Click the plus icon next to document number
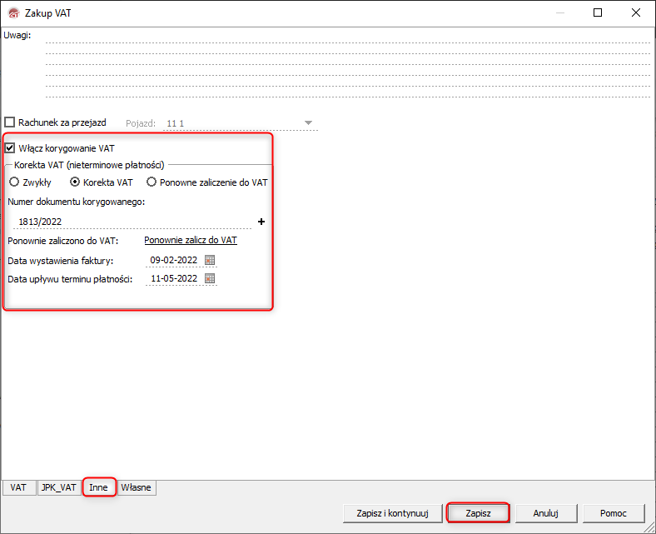 pyautogui.click(x=261, y=222)
